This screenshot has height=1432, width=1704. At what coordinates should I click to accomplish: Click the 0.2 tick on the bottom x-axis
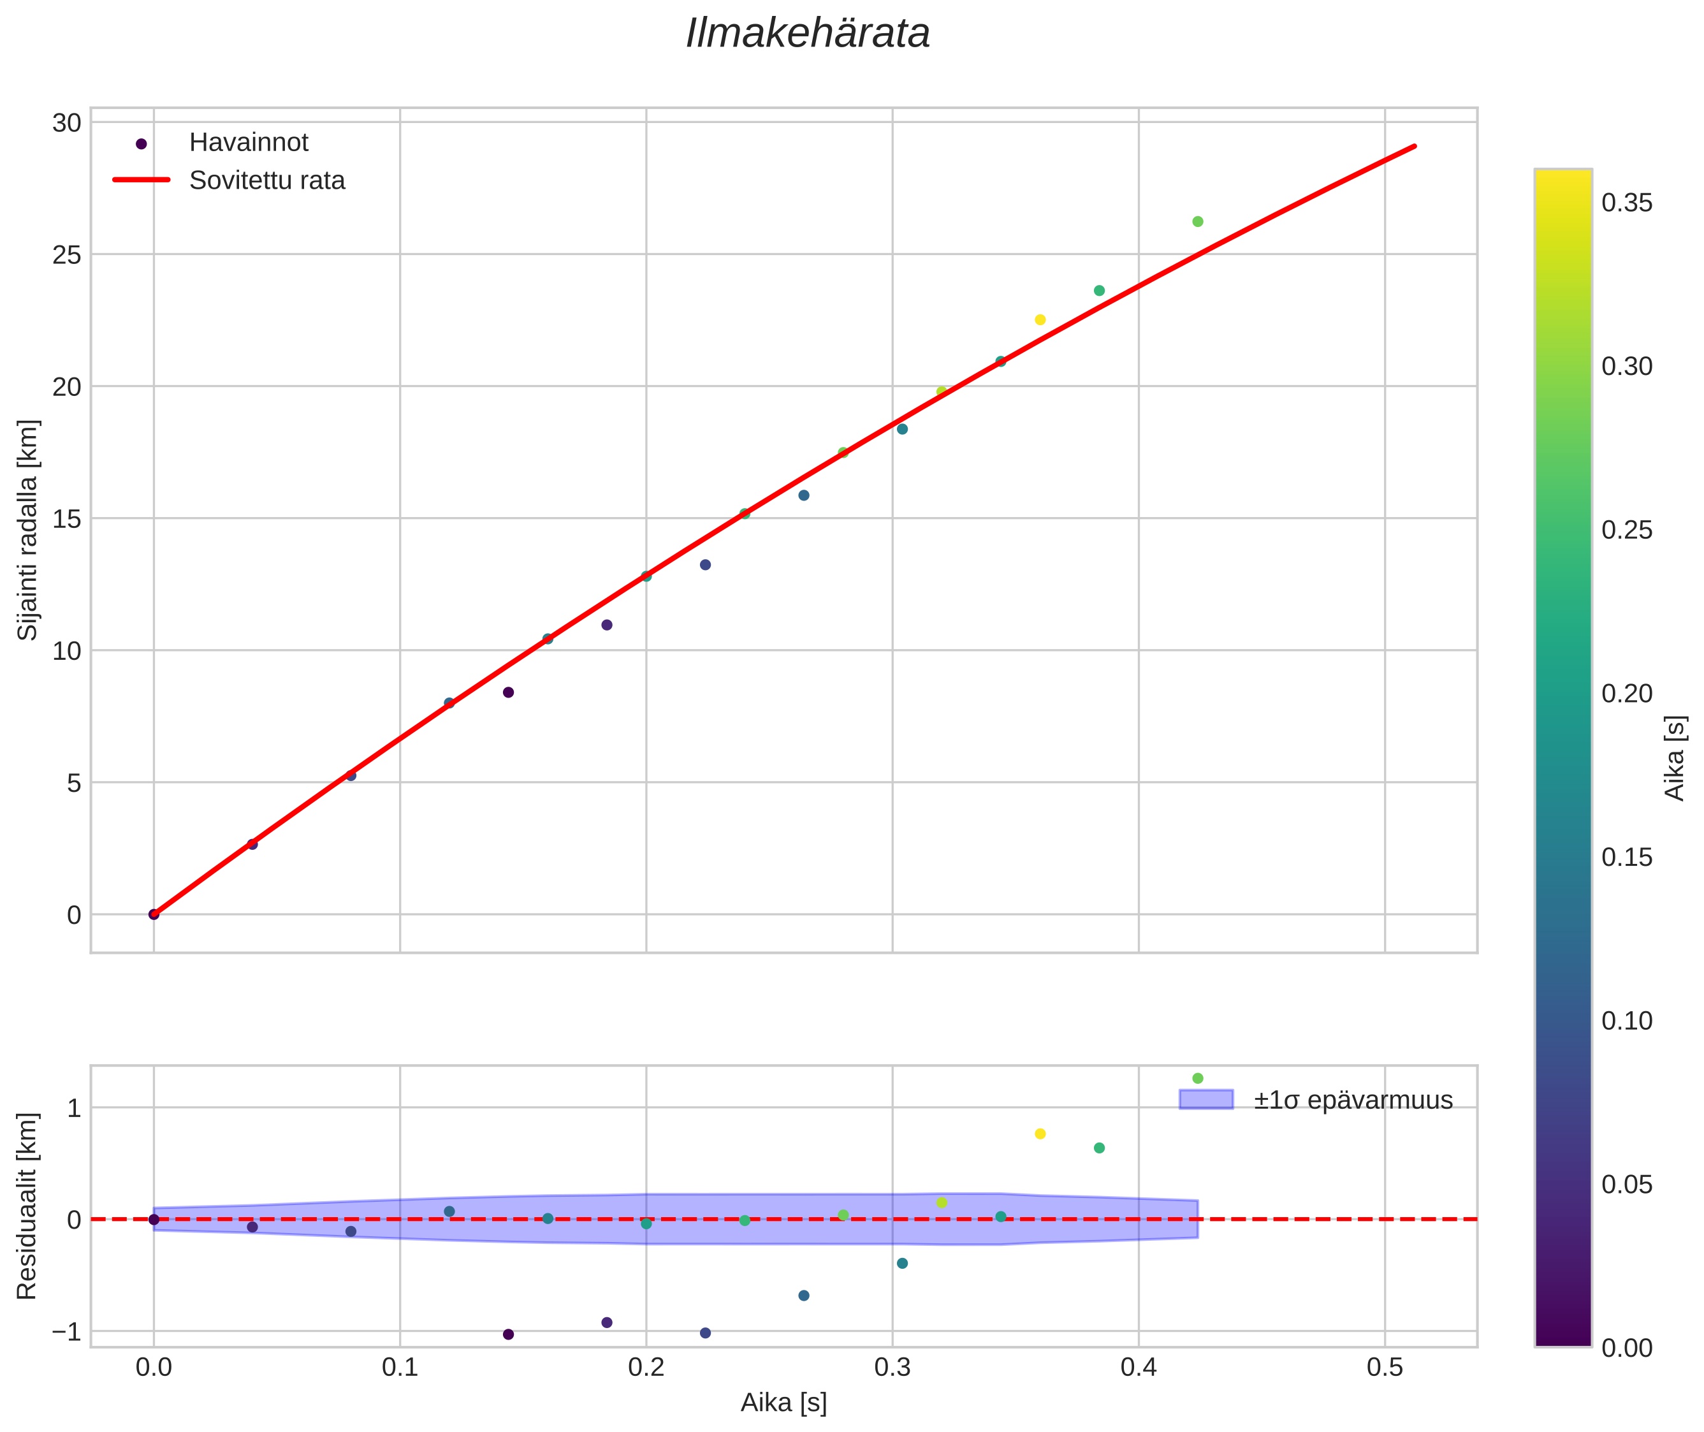pyautogui.click(x=646, y=1367)
